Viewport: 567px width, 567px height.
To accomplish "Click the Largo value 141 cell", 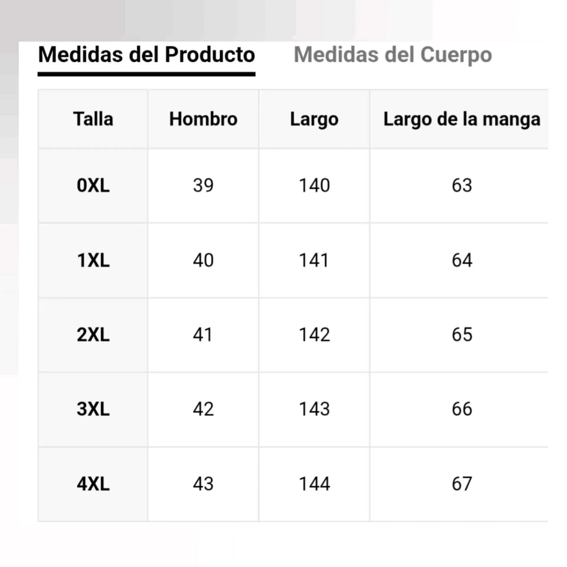I will (314, 260).
